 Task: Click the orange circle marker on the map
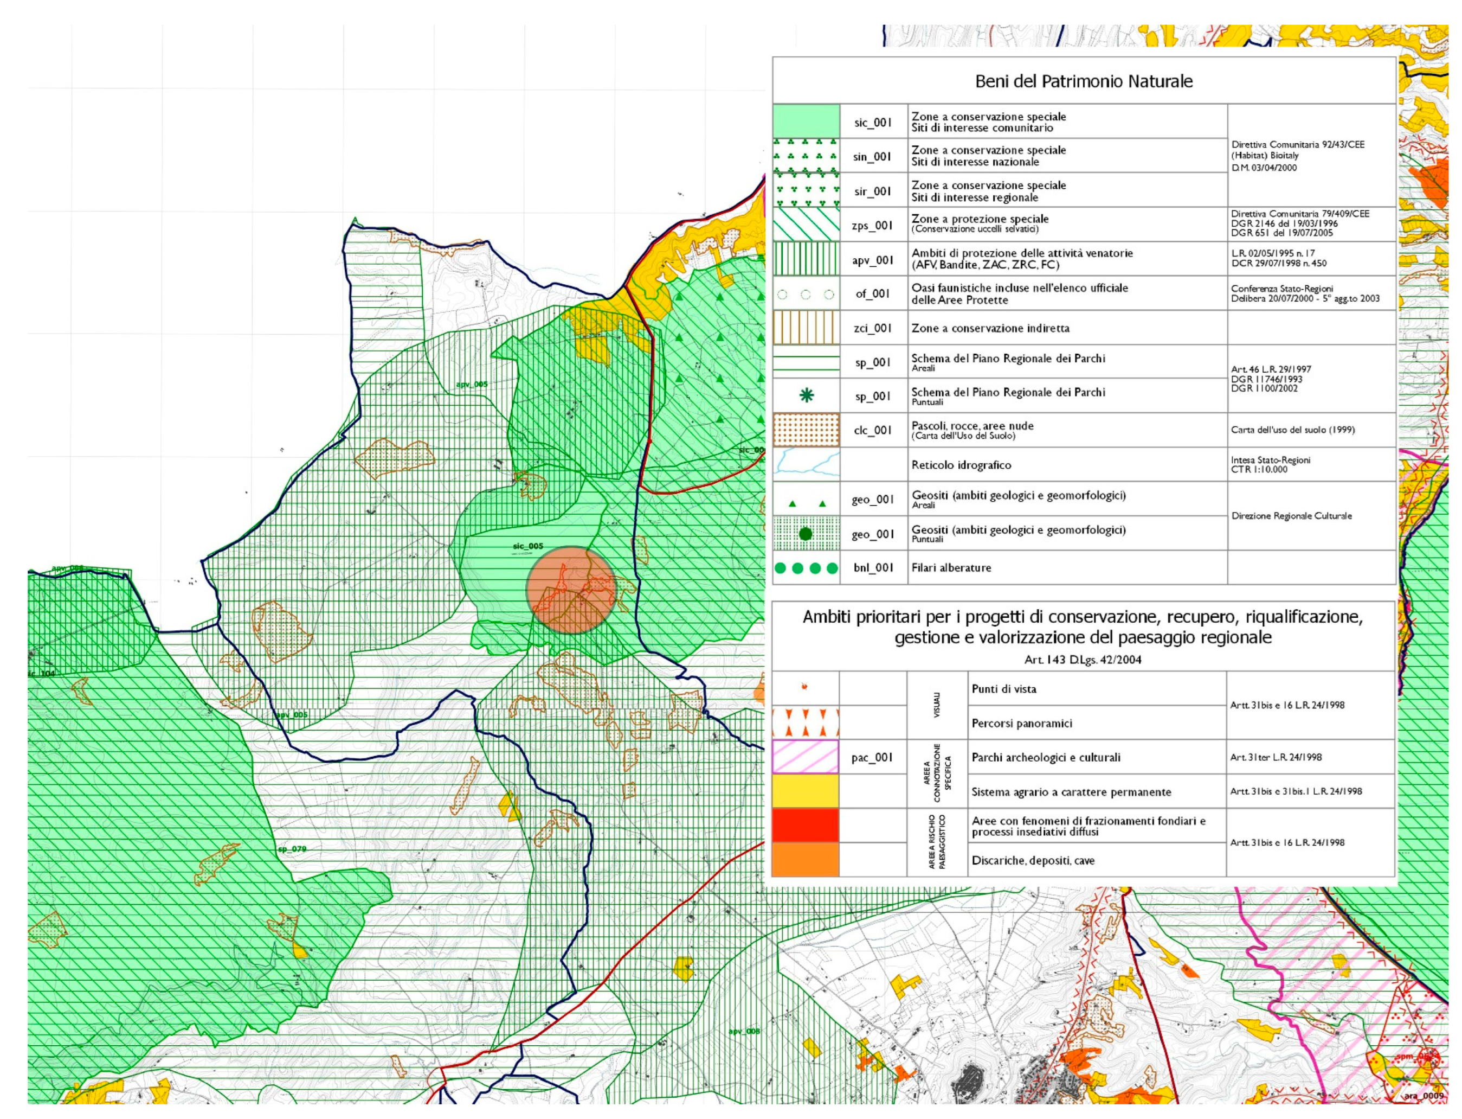(x=571, y=590)
